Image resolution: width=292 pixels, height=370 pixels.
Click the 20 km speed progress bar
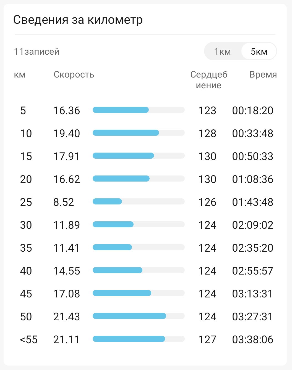(139, 179)
